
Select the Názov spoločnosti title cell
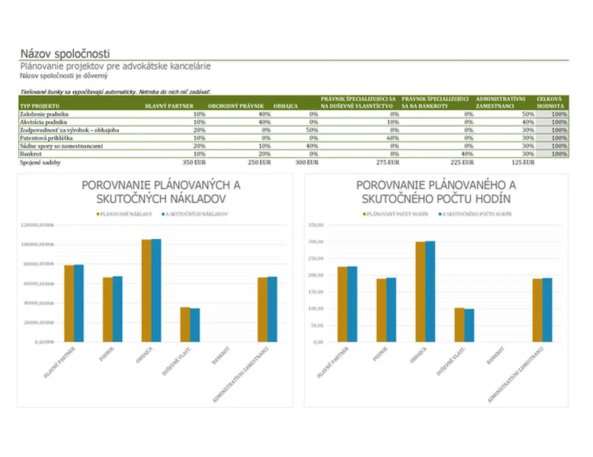(65, 54)
